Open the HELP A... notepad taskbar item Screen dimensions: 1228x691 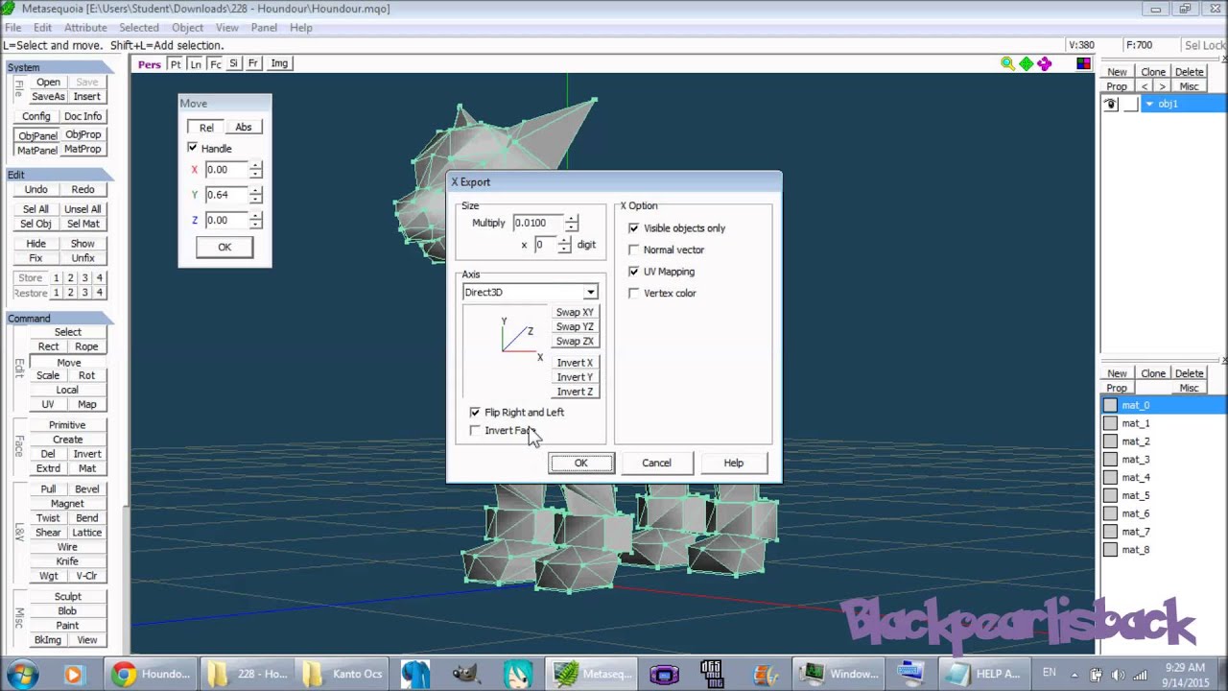(x=983, y=674)
